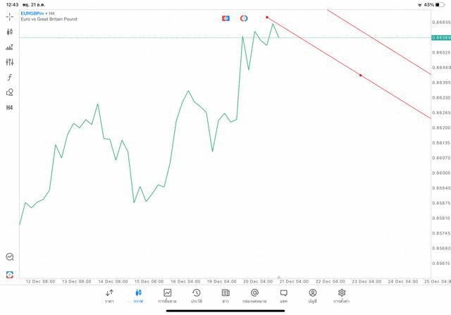This screenshot has height=315, width=451.
Task: Switch to the quotes (ราคา) tab
Action: click(x=109, y=296)
